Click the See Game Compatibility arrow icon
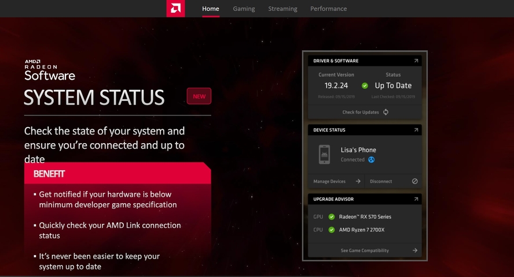514x277 pixels. [415, 250]
